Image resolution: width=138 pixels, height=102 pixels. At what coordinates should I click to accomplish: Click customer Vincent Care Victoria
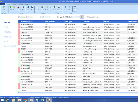[x=89, y=74]
